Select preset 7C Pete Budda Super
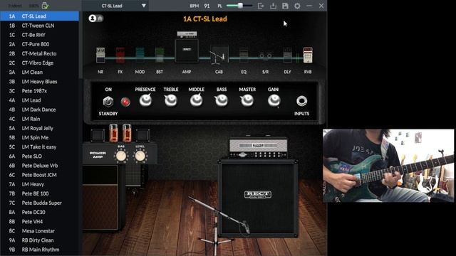The width and height of the screenshot is (456, 256). 40,203
